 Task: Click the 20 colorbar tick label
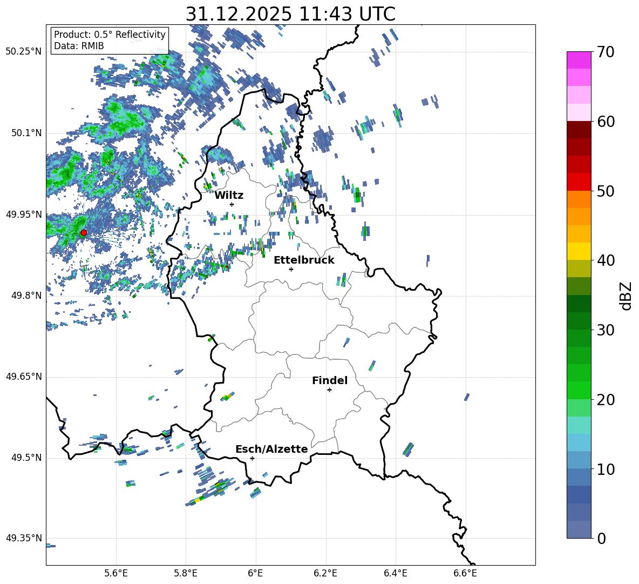(606, 400)
